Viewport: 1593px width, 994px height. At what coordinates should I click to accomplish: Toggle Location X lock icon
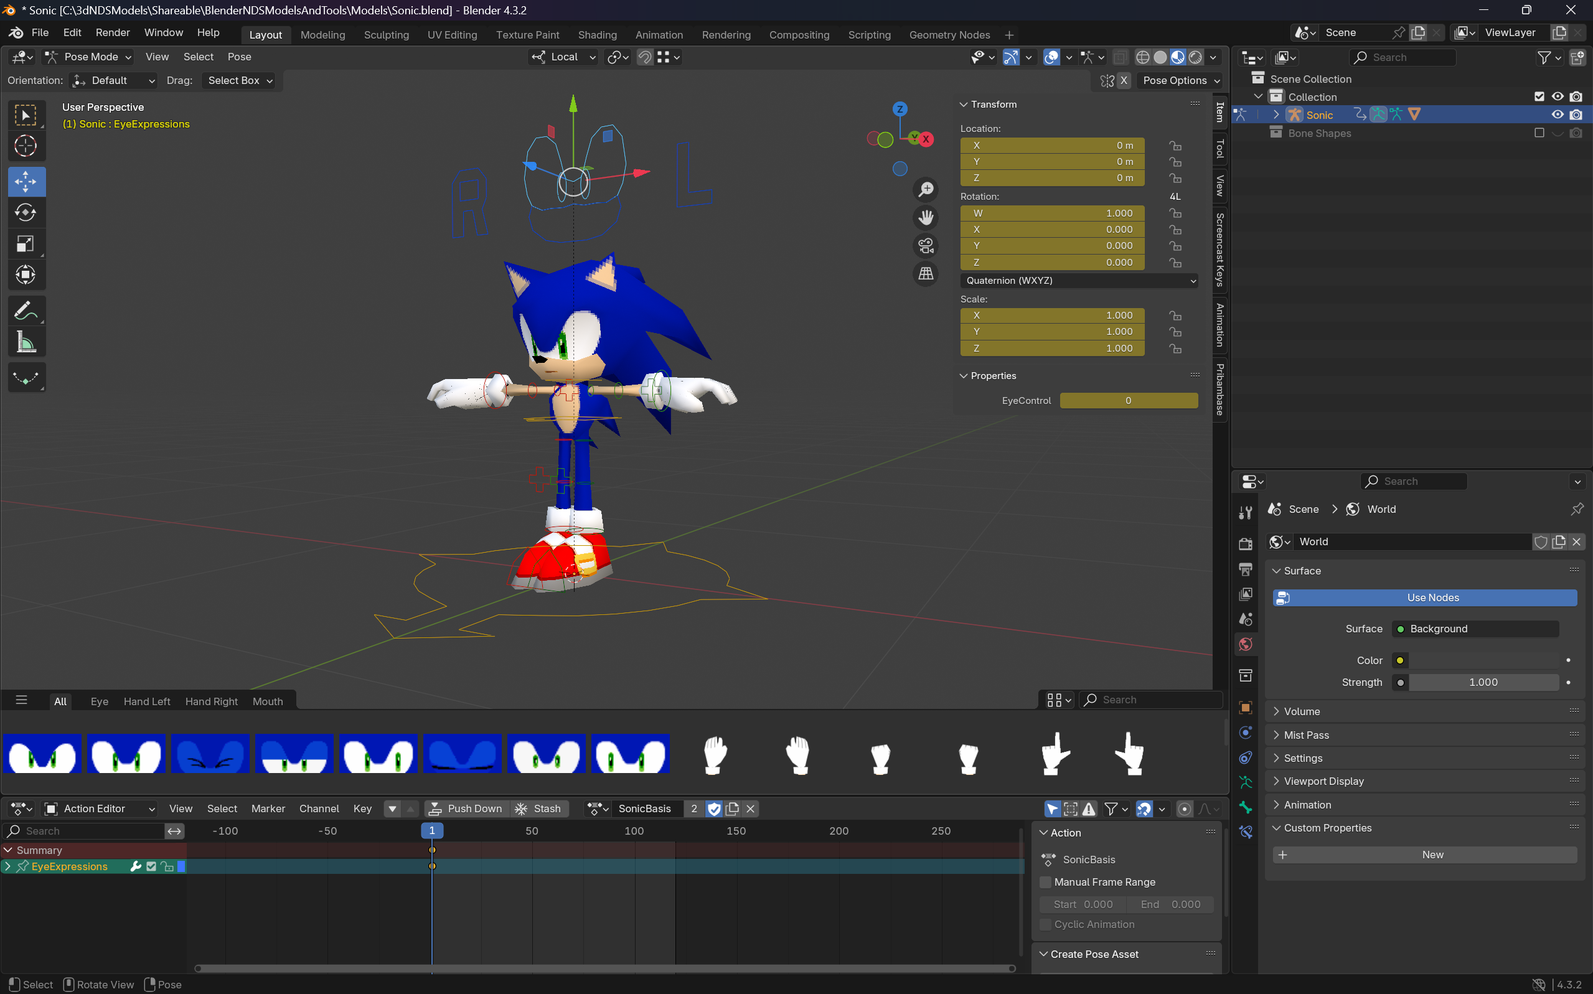(1174, 145)
